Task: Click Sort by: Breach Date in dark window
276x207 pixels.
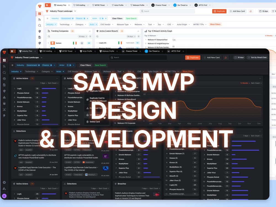Action: (x=257, y=58)
